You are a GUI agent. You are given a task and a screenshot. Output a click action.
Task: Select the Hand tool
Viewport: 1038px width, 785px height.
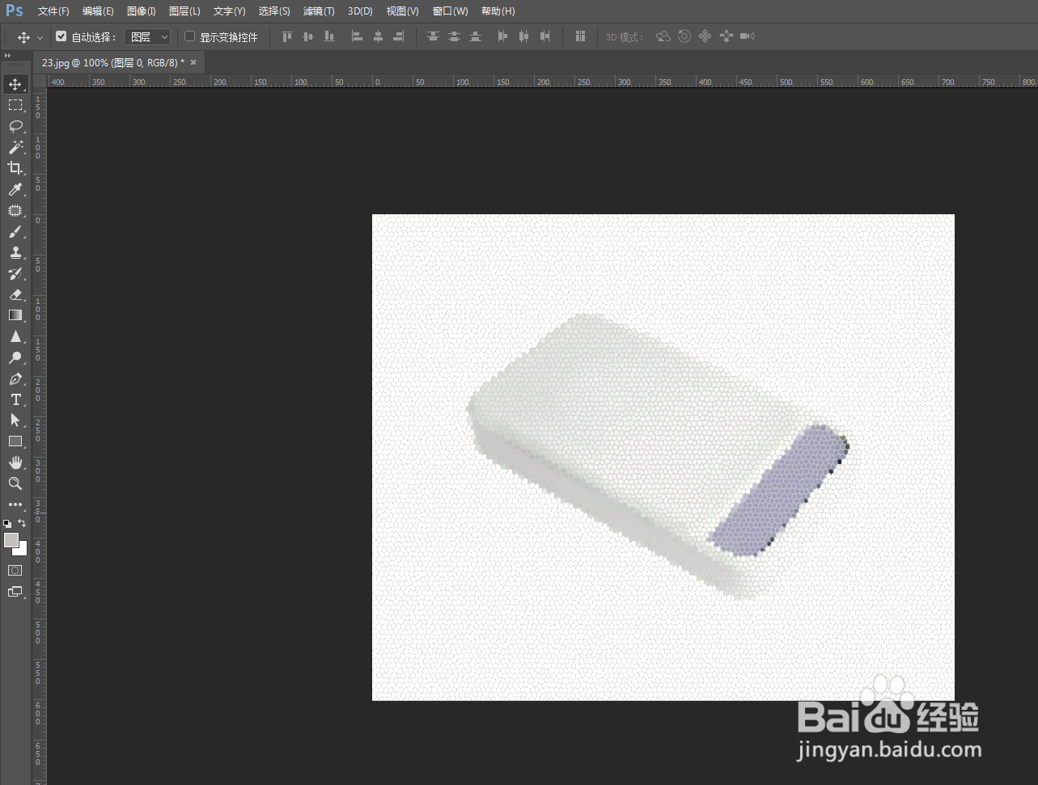click(x=15, y=462)
